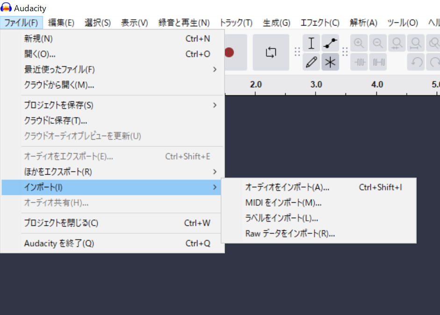Viewport: 440px width, 315px height.
Task: Open the 生成(G) menu
Action: (x=276, y=23)
